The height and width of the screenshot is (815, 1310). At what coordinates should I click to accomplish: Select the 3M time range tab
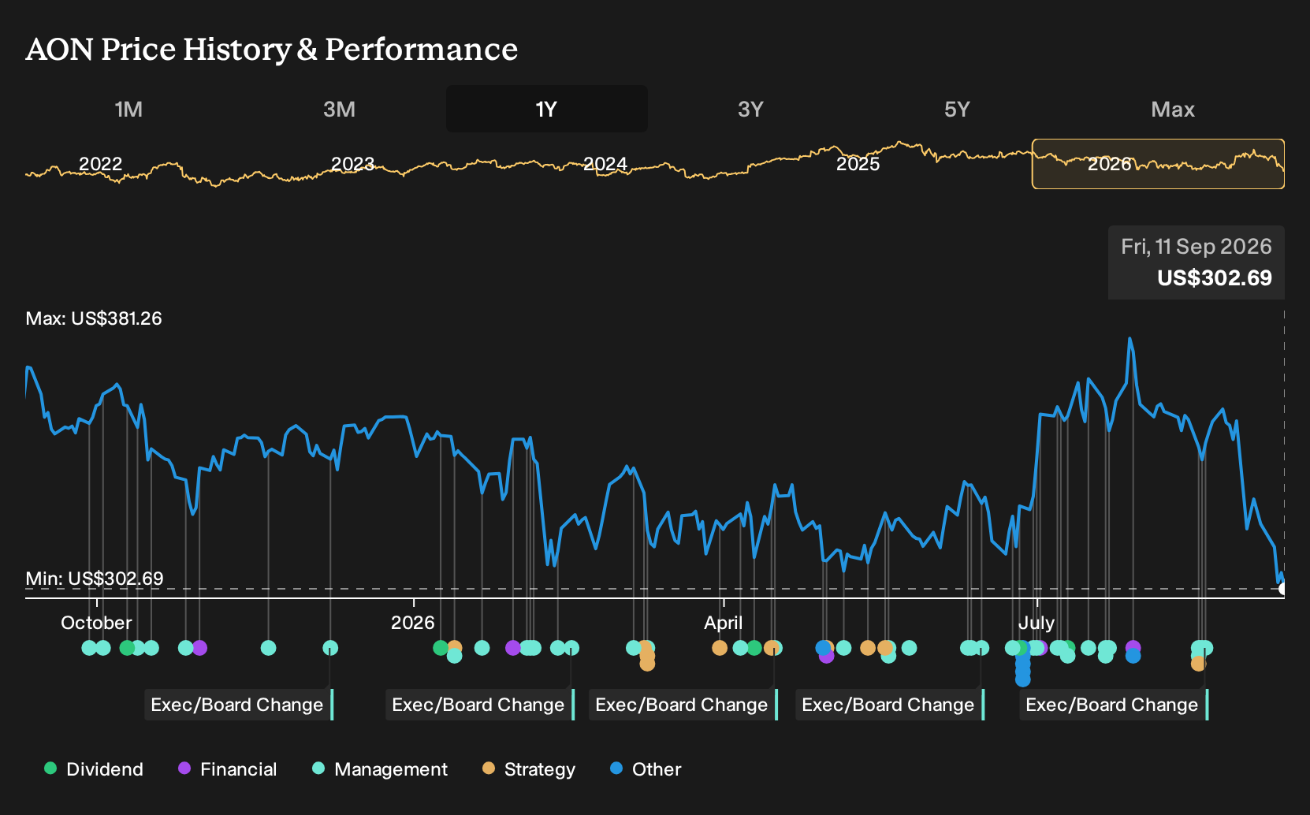[x=339, y=109]
